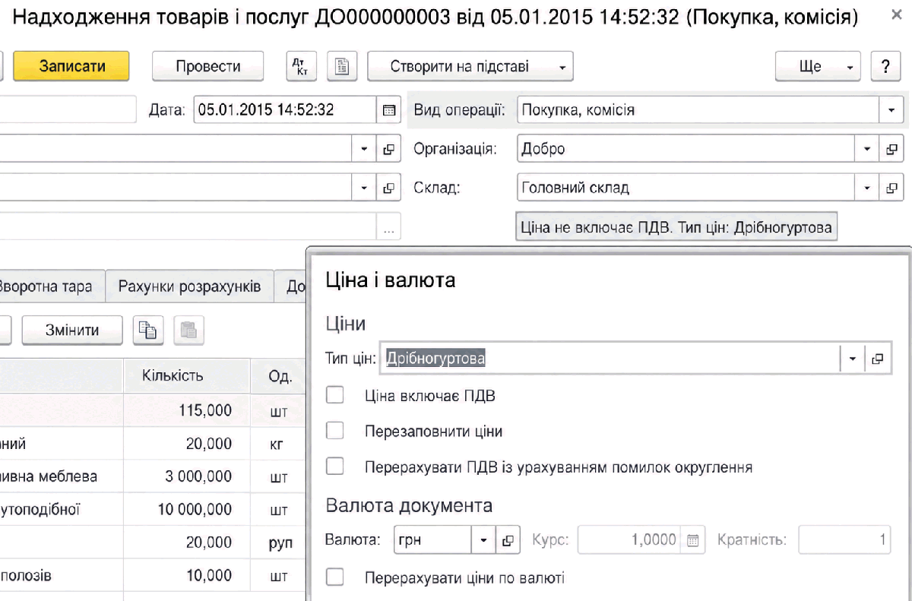This screenshot has height=601, width=912.
Task: Click the Записати button
Action: click(x=72, y=67)
